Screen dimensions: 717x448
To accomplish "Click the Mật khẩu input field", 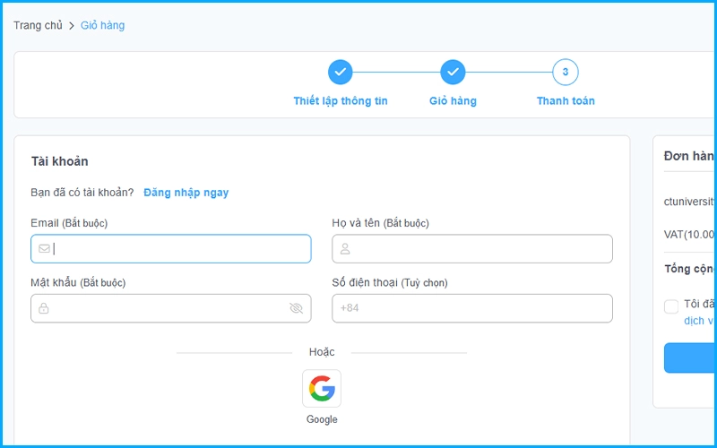I will [166, 308].
